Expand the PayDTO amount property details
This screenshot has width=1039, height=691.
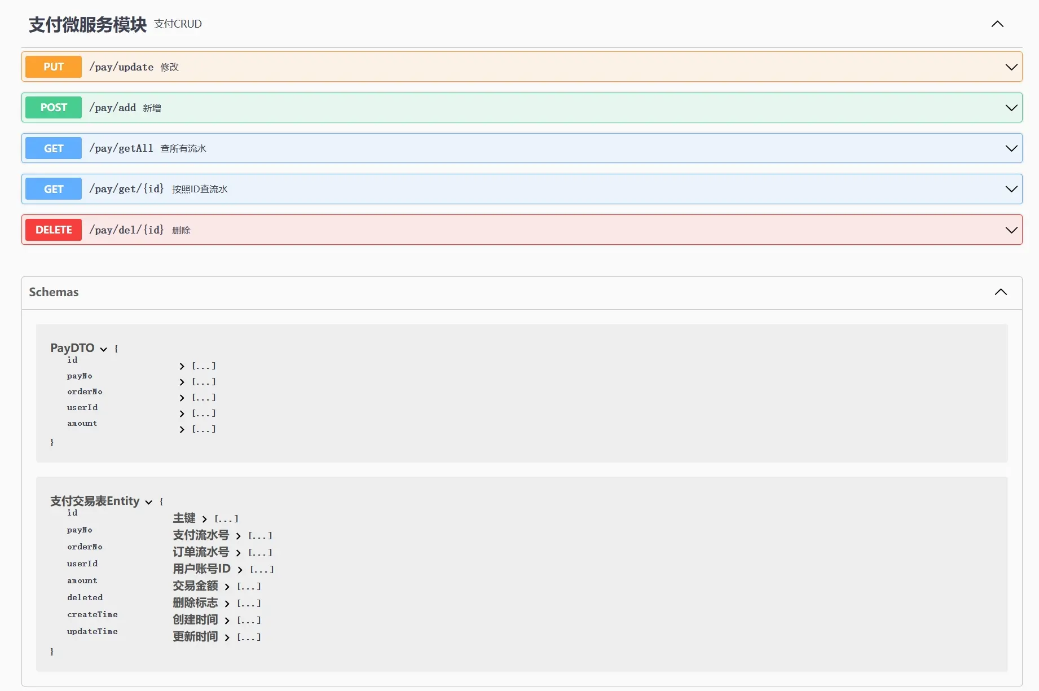[x=182, y=430]
